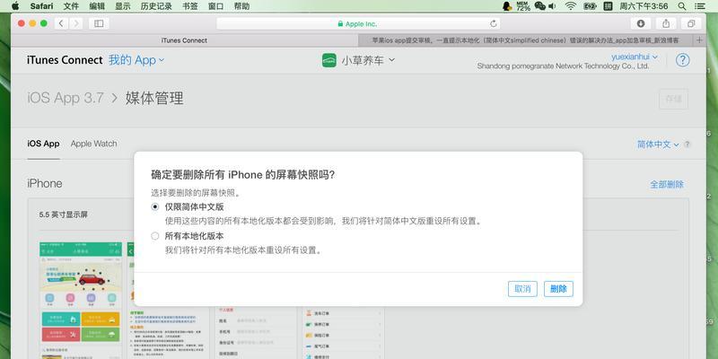This screenshot has width=718, height=359.
Task: Click the iTunes Connect title link
Action: tap(65, 60)
